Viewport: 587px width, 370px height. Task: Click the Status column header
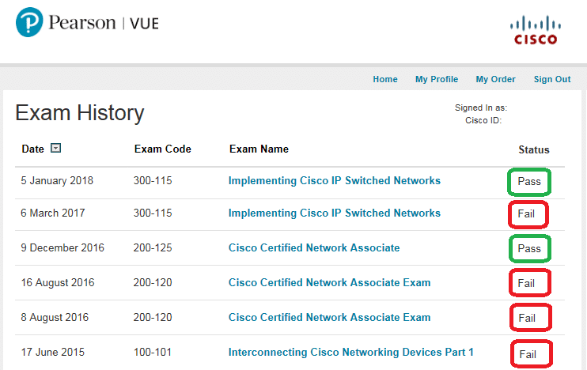(534, 150)
